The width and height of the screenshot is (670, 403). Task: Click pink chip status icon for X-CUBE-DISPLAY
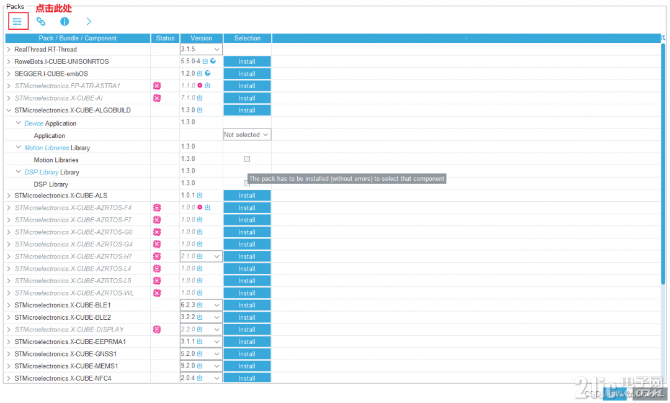(157, 329)
